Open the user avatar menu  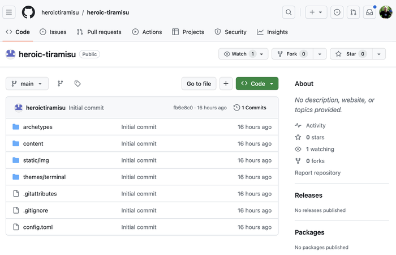pos(386,12)
